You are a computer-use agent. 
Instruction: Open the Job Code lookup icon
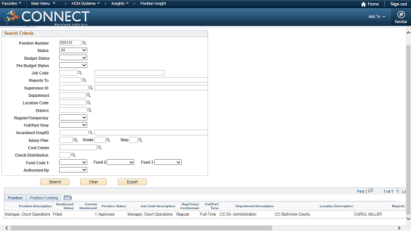[80, 73]
